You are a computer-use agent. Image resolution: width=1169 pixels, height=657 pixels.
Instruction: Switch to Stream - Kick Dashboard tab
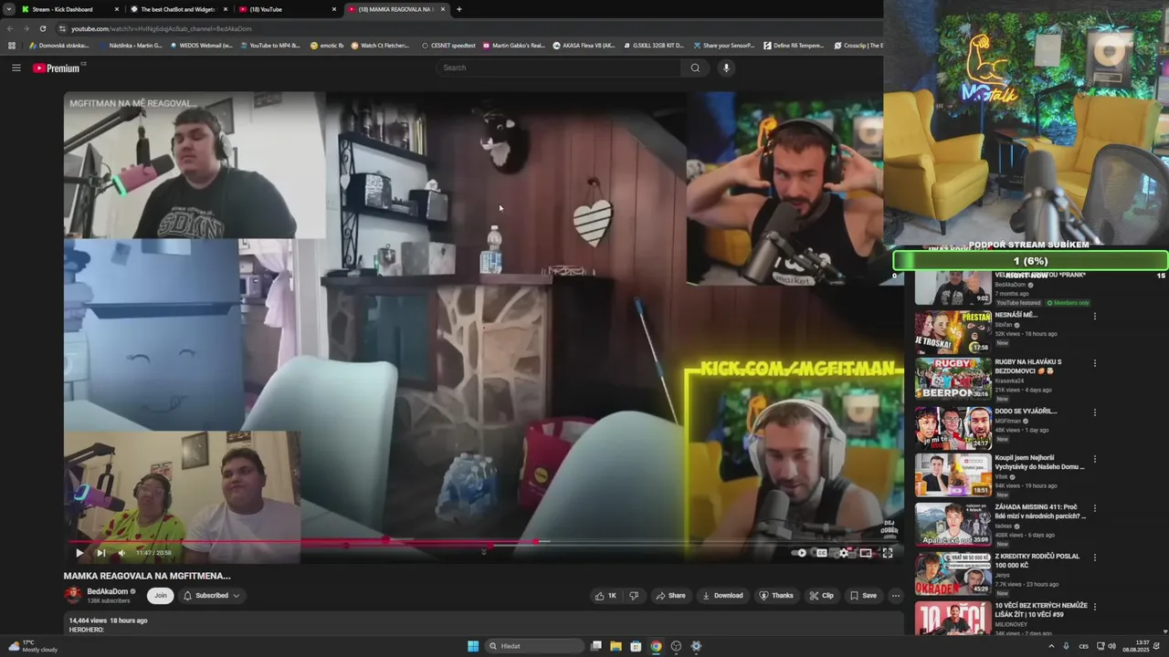pos(69,9)
